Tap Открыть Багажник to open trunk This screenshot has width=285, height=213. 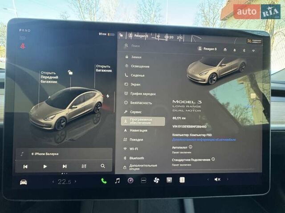104,68
